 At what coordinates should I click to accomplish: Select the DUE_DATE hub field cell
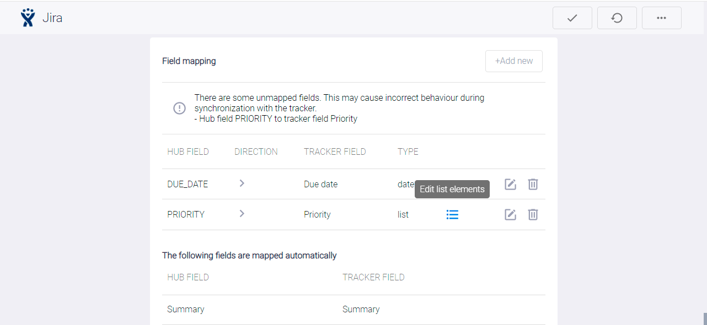188,185
